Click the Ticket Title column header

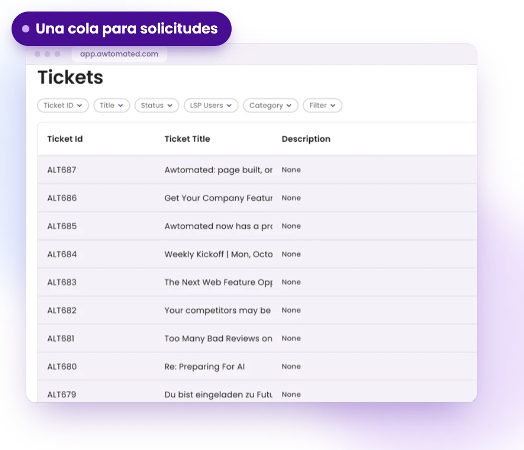coord(187,139)
